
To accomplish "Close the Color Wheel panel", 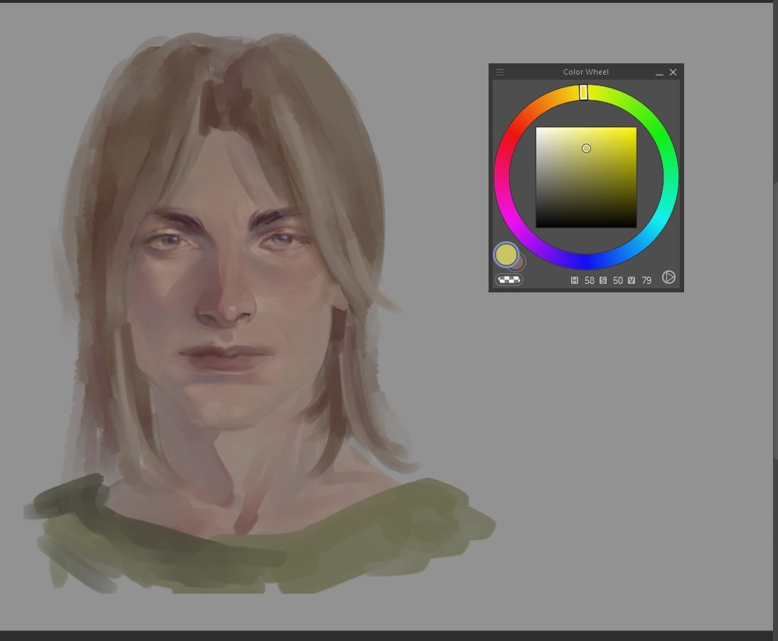I will click(673, 73).
